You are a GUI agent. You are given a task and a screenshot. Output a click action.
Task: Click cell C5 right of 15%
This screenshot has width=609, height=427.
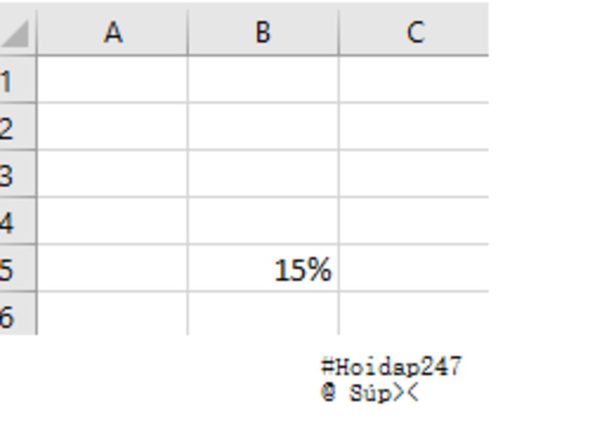(414, 268)
